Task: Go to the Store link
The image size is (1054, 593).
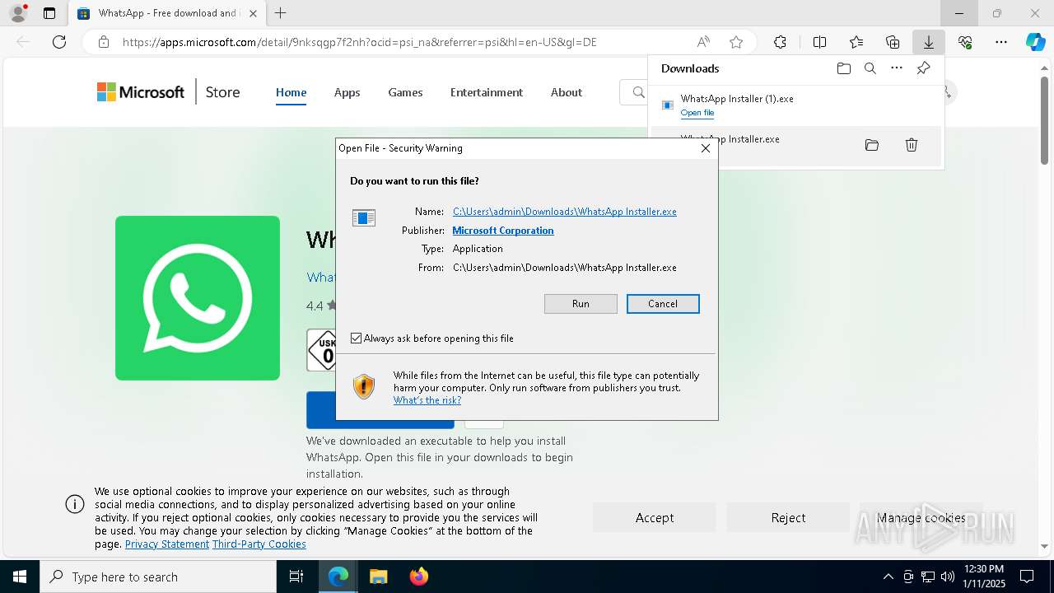Action: (222, 92)
